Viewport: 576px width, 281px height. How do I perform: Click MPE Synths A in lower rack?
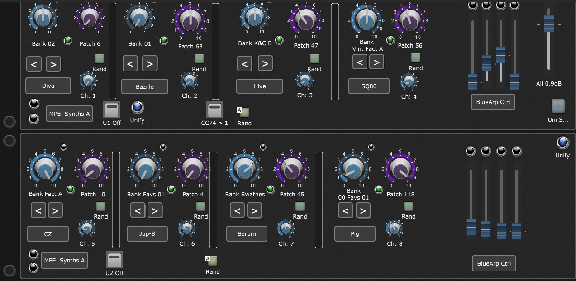pos(64,260)
